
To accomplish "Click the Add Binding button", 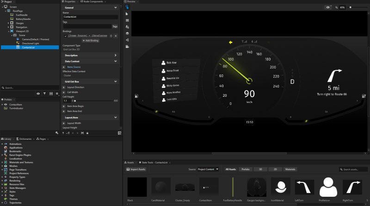I will [90, 41].
